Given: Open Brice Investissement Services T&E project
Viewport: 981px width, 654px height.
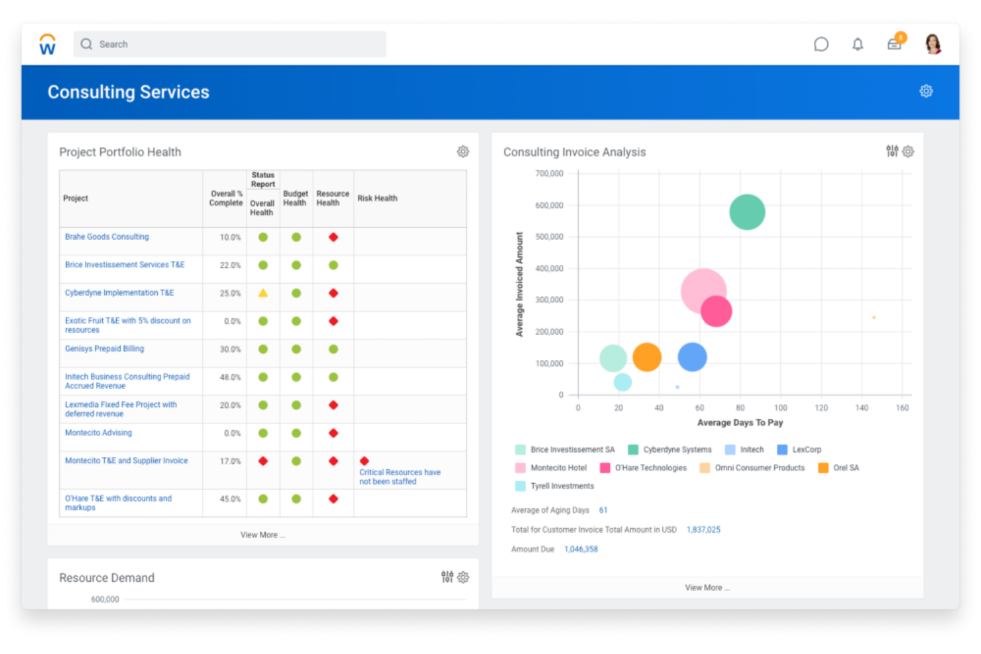Looking at the screenshot, I should [x=125, y=264].
